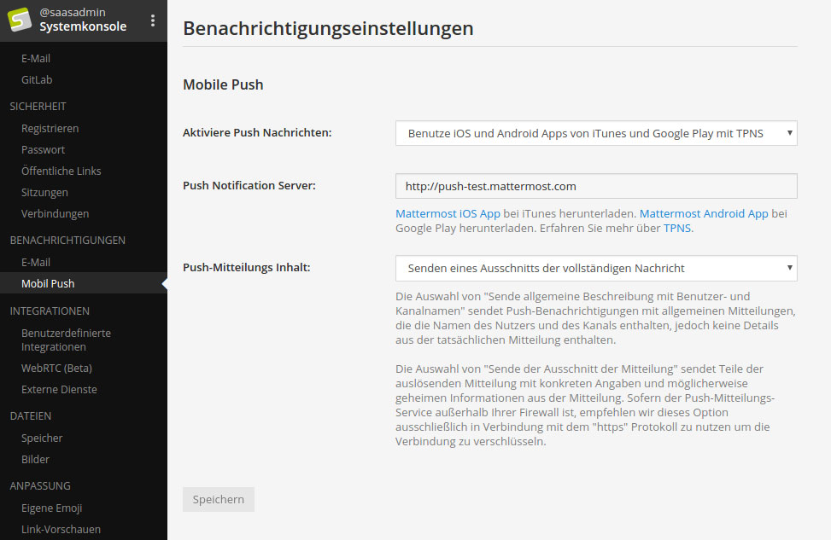Go to Eigene Emoji settings
The width and height of the screenshot is (831, 540).
click(51, 508)
